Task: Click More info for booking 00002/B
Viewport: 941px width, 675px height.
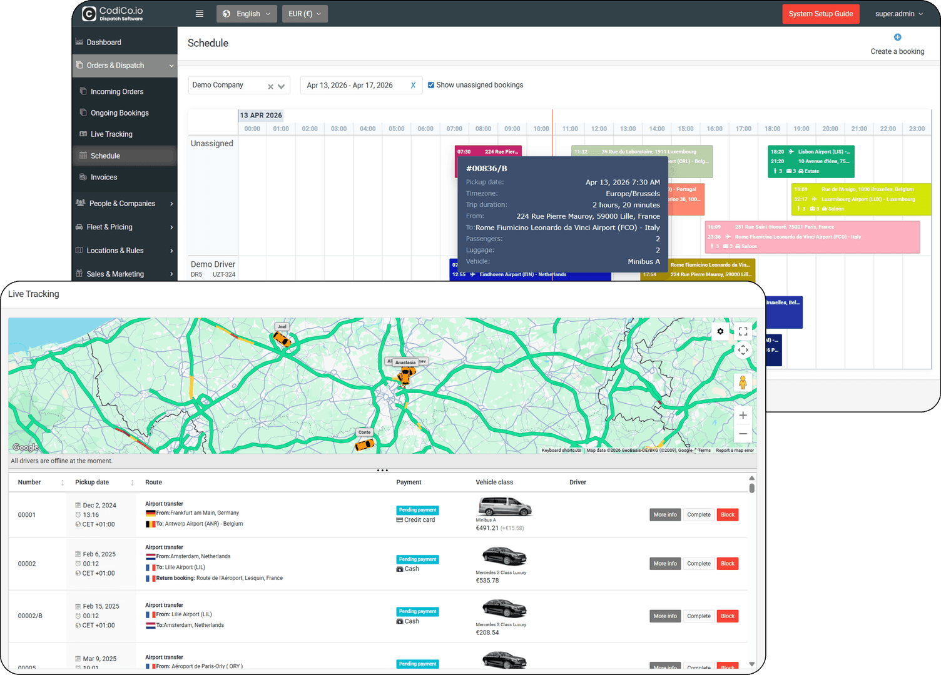Action: (665, 616)
